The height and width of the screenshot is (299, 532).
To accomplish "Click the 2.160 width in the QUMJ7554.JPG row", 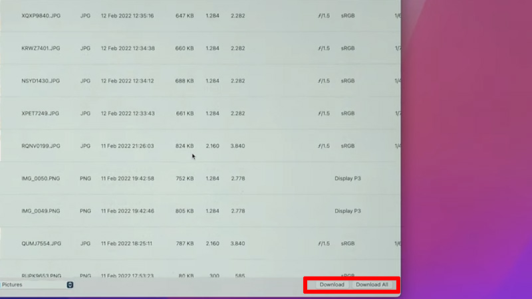I will pos(212,244).
